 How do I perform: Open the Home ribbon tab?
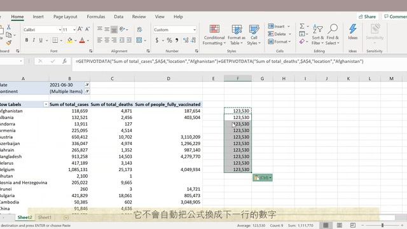pyautogui.click(x=17, y=17)
